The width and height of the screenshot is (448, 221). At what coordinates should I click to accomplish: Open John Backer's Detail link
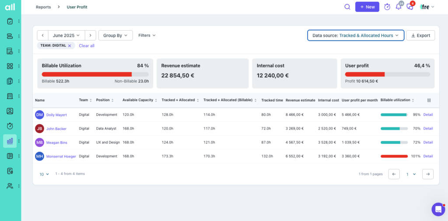pos(428,129)
